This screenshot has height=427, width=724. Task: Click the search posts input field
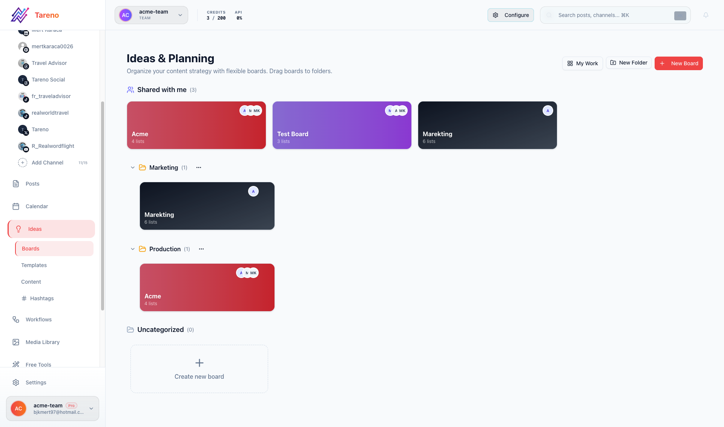[x=603, y=15]
